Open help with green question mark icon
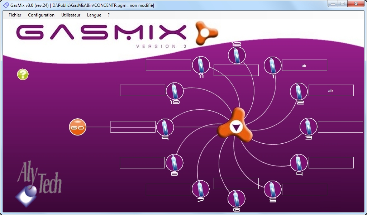 23,75
